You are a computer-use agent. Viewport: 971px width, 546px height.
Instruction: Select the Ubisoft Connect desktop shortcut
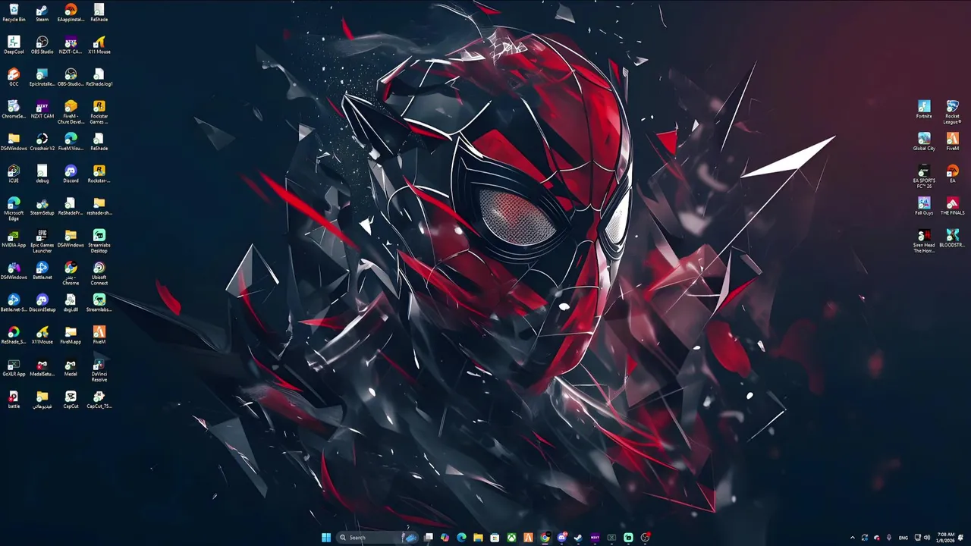[99, 273]
